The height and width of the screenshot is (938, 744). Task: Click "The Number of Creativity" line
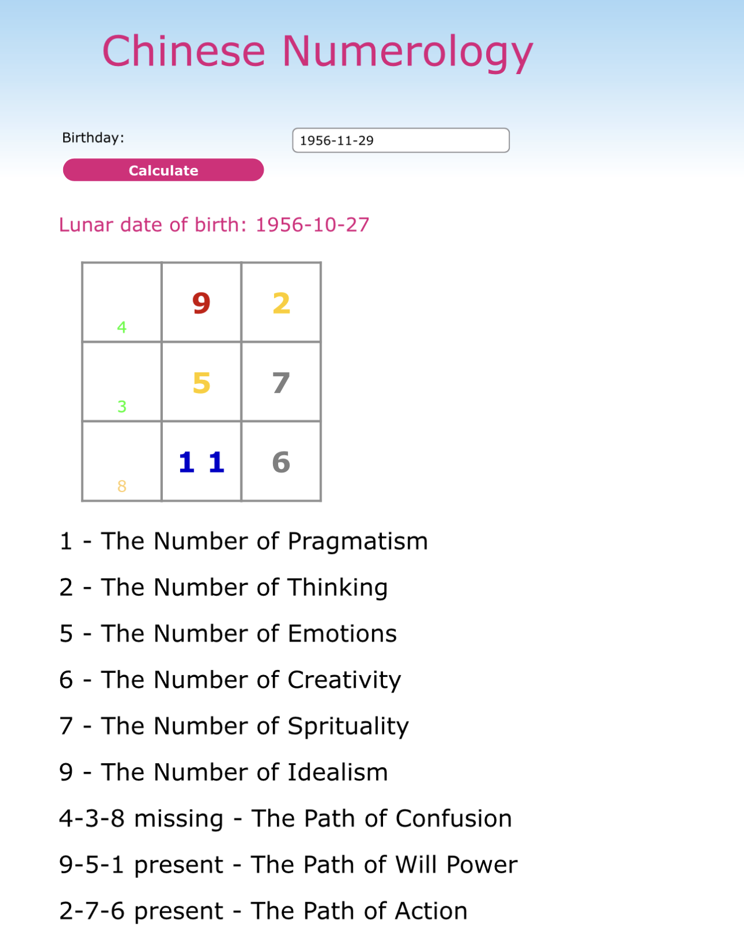point(230,680)
